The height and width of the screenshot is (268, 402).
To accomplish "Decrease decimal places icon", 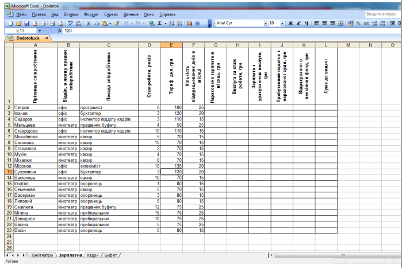I will (x=382, y=24).
